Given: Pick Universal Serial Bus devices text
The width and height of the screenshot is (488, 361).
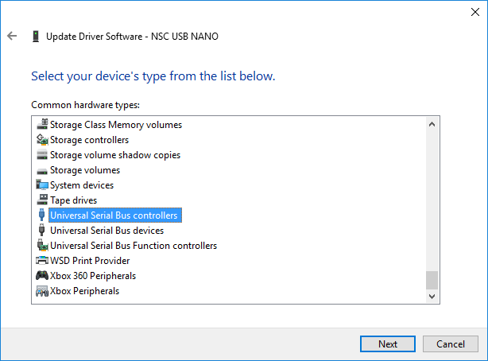Looking at the screenshot, I should (x=107, y=231).
